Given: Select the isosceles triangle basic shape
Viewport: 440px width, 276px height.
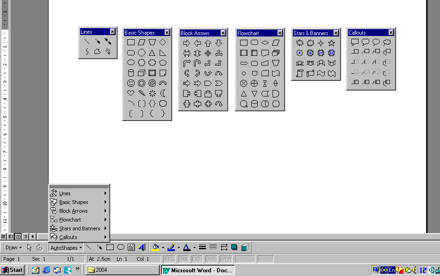Looking at the screenshot, I should (x=152, y=53).
